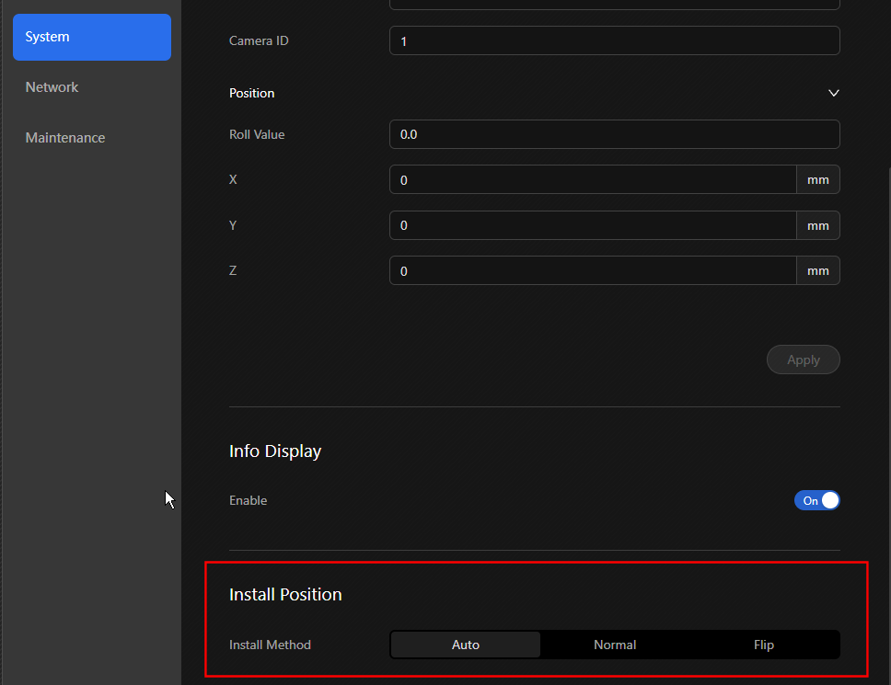This screenshot has height=685, width=891.
Task: Focus the Y position input
Action: tap(593, 225)
